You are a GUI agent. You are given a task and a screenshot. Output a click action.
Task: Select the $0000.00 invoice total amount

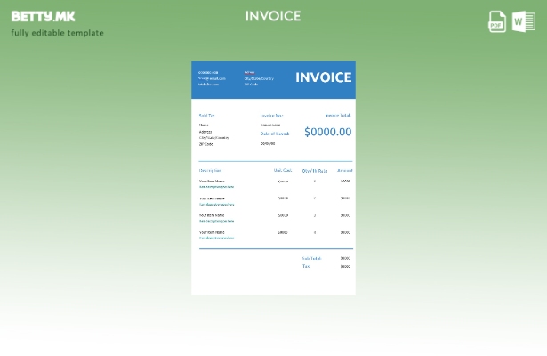pyautogui.click(x=327, y=132)
